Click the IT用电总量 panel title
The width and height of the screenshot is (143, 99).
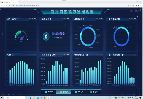[80, 19]
